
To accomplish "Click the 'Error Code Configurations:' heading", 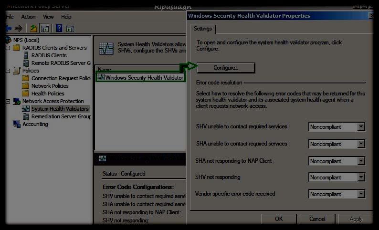I will (138, 187).
